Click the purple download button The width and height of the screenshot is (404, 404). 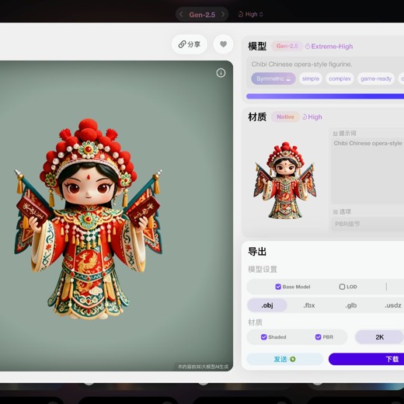coord(366,359)
